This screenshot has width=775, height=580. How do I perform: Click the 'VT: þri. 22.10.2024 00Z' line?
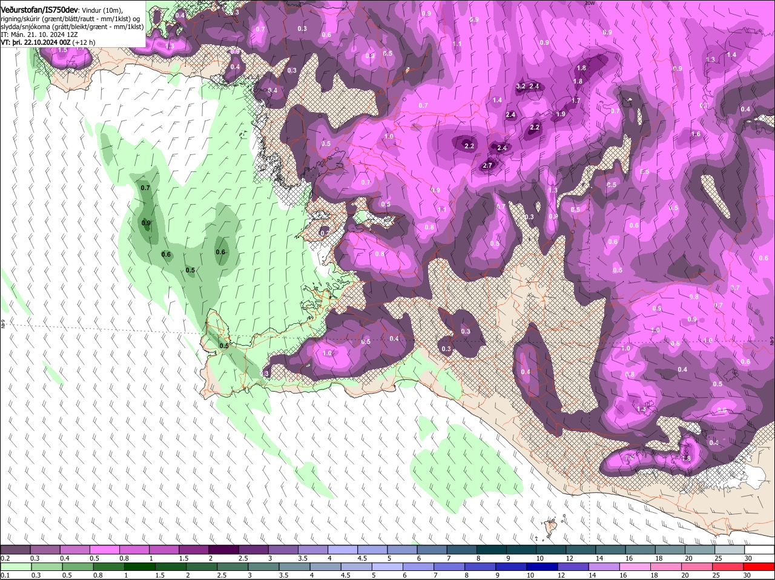point(36,43)
